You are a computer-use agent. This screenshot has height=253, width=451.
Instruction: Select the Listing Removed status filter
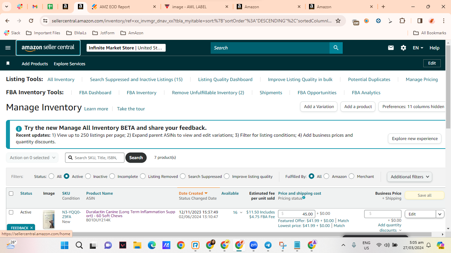(143, 176)
